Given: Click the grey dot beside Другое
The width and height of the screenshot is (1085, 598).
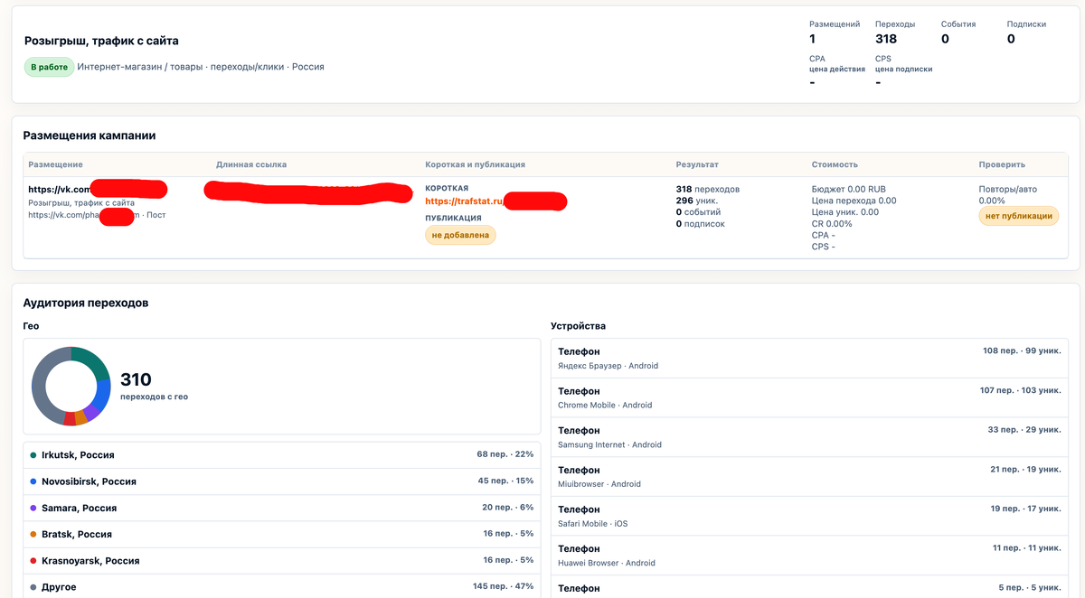Looking at the screenshot, I should coord(33,587).
